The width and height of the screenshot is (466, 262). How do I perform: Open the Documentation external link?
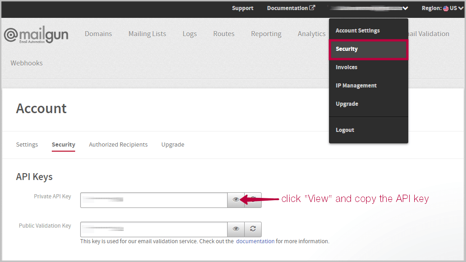291,8
